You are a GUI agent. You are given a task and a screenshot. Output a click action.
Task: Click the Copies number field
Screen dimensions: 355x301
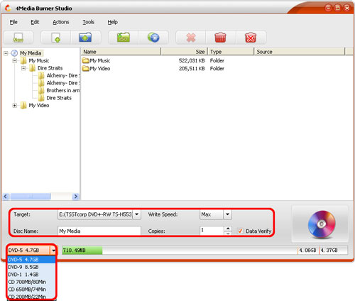[x=212, y=231]
